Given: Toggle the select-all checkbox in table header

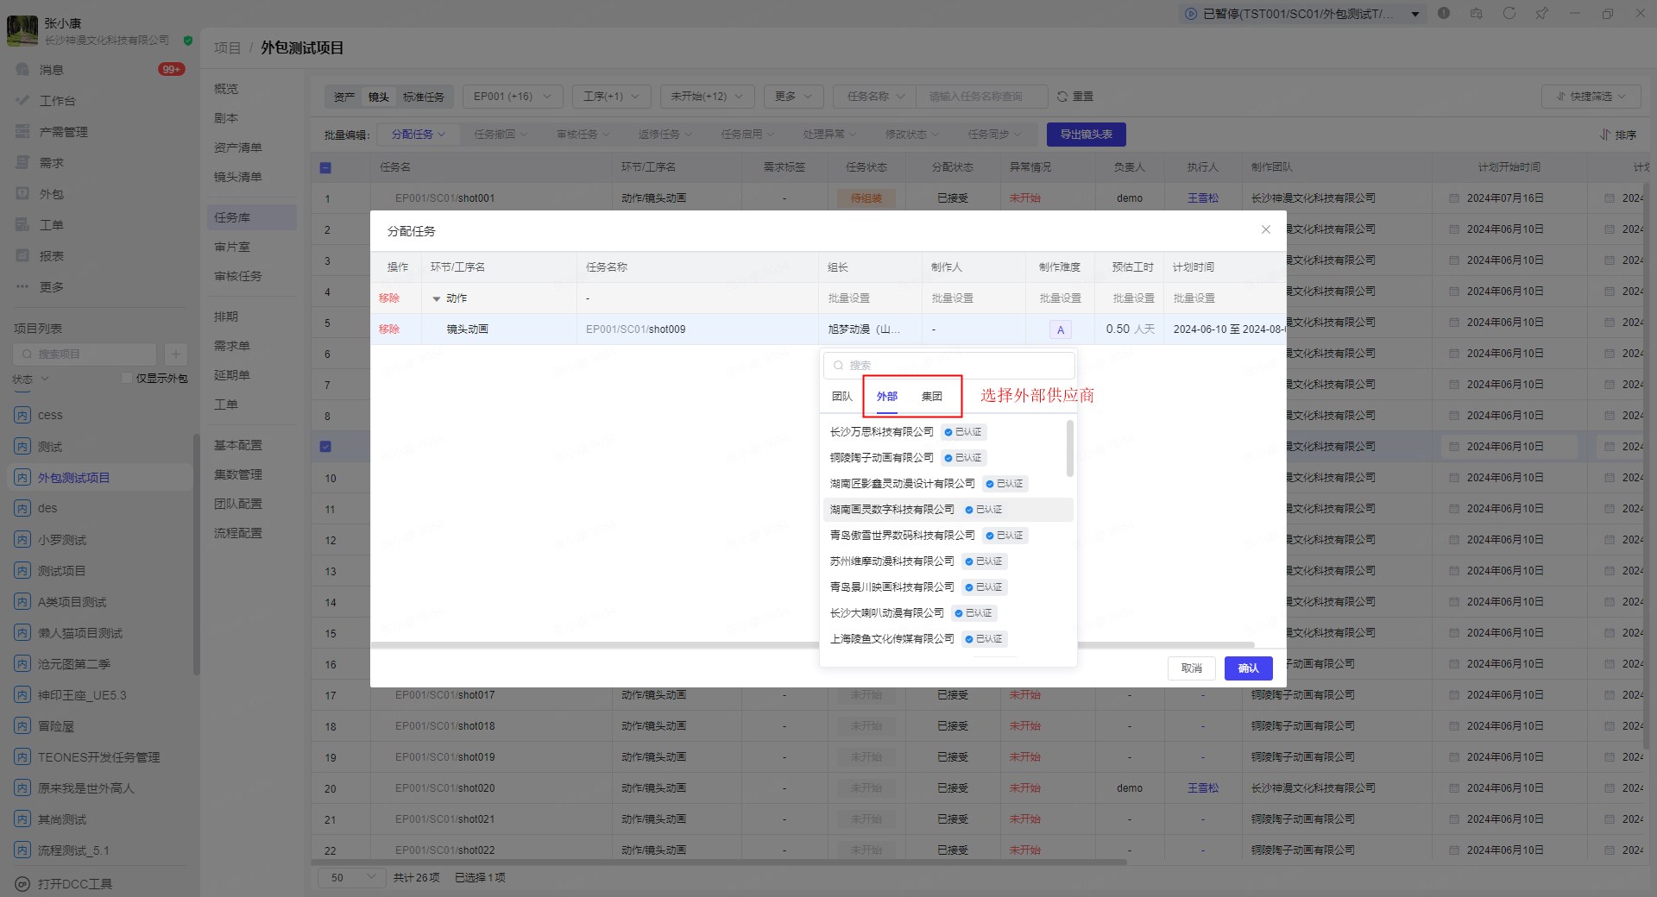Looking at the screenshot, I should pos(325,168).
